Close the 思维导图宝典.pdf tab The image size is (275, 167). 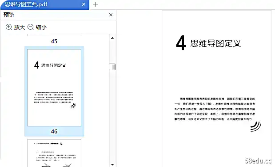point(84,4)
